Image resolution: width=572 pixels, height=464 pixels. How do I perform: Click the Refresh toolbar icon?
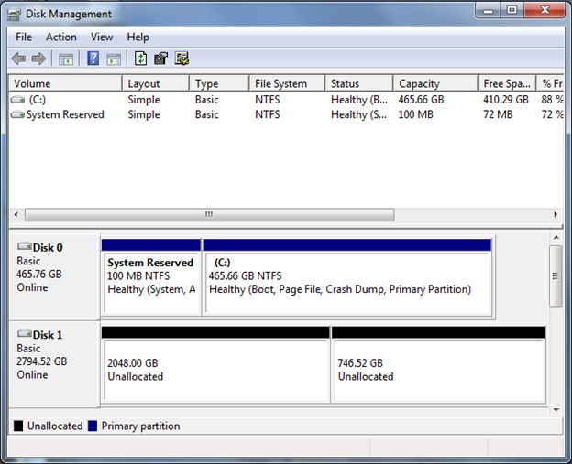tap(140, 59)
